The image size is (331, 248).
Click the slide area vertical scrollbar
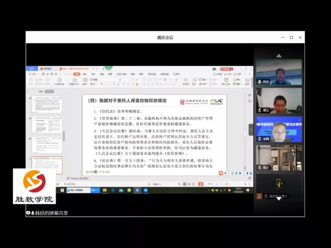(245, 133)
